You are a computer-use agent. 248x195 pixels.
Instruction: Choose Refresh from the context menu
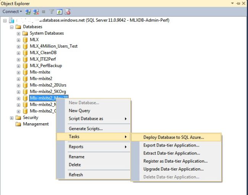tap(93, 175)
